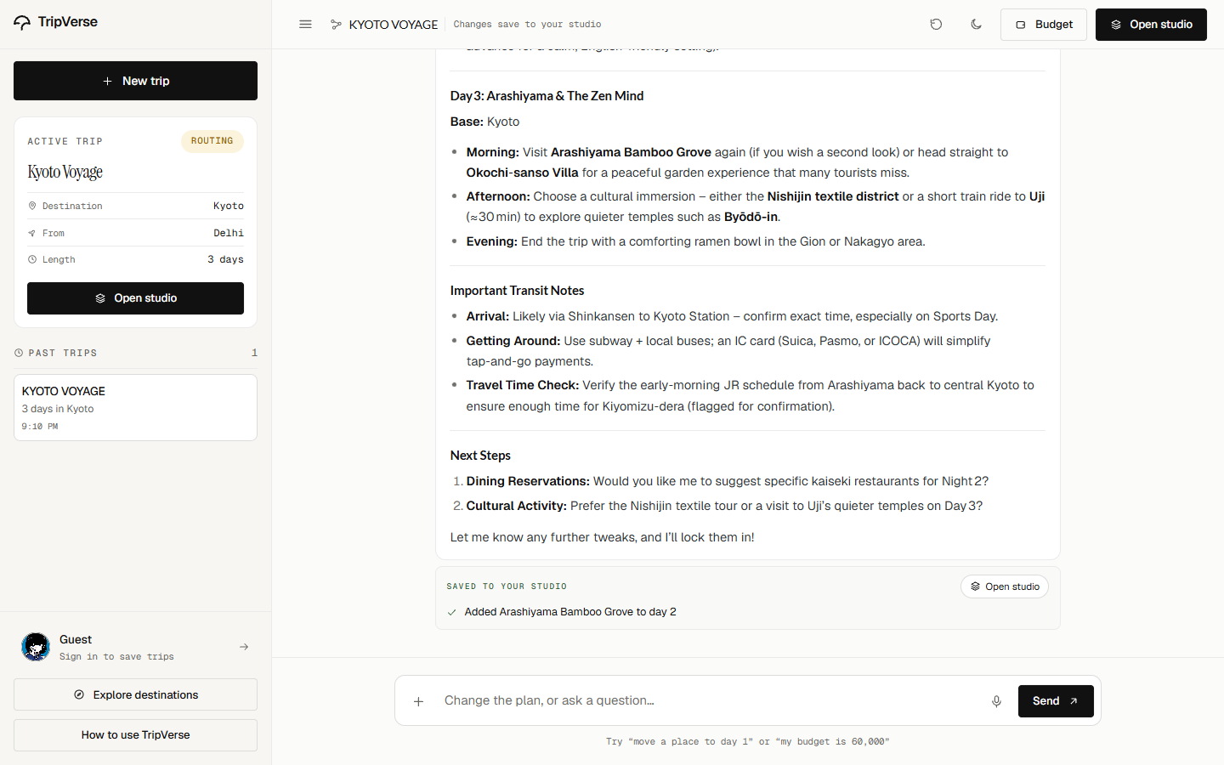Click the Explore destinations button
Viewport: 1224px width, 765px height.
(135, 694)
